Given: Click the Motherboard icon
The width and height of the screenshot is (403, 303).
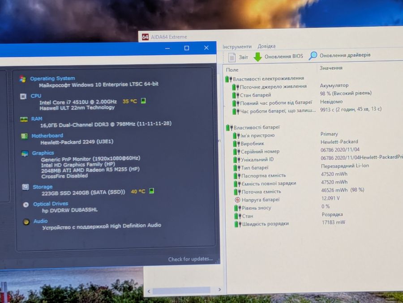Looking at the screenshot, I should coord(25,136).
